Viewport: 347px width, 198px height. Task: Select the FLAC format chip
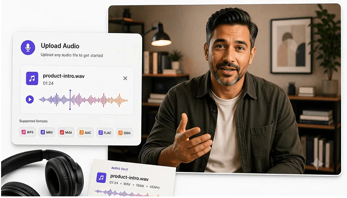pos(105,133)
